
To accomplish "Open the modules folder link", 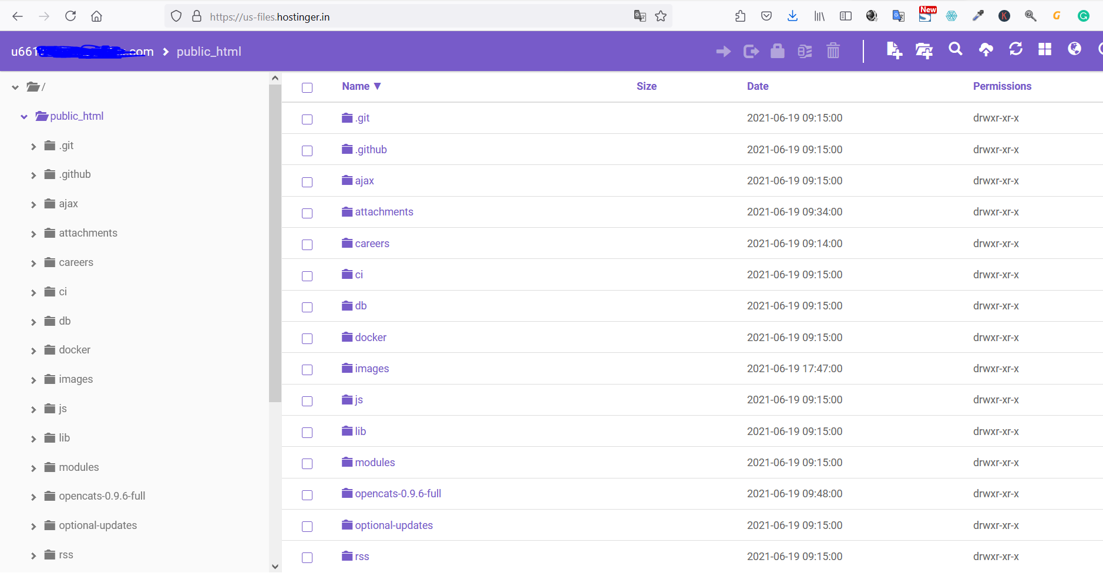I will 375,463.
